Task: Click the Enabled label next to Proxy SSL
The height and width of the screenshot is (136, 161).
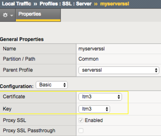Action: [x=94, y=120]
